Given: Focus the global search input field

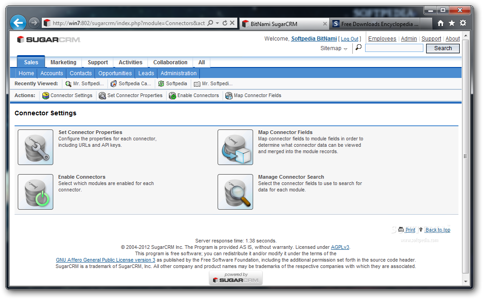Looking at the screenshot, I should click(x=394, y=48).
